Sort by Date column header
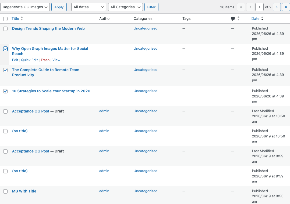Image resolution: width=290 pixels, height=204 pixels. click(255, 19)
